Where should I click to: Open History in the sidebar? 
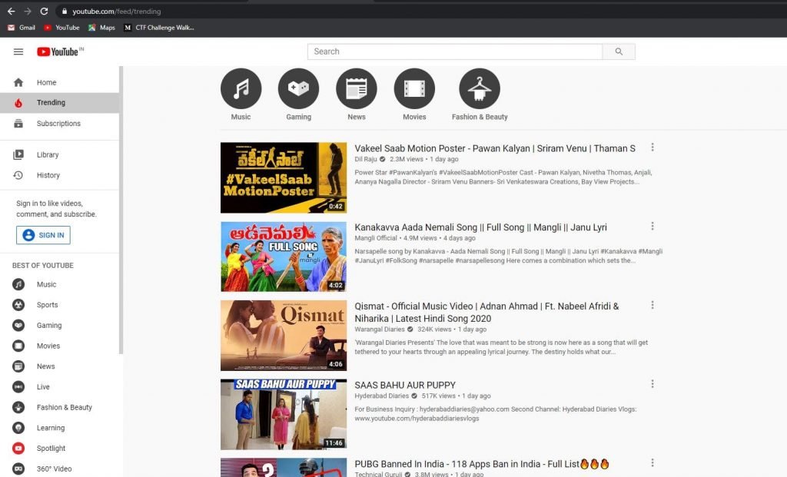coord(60,175)
